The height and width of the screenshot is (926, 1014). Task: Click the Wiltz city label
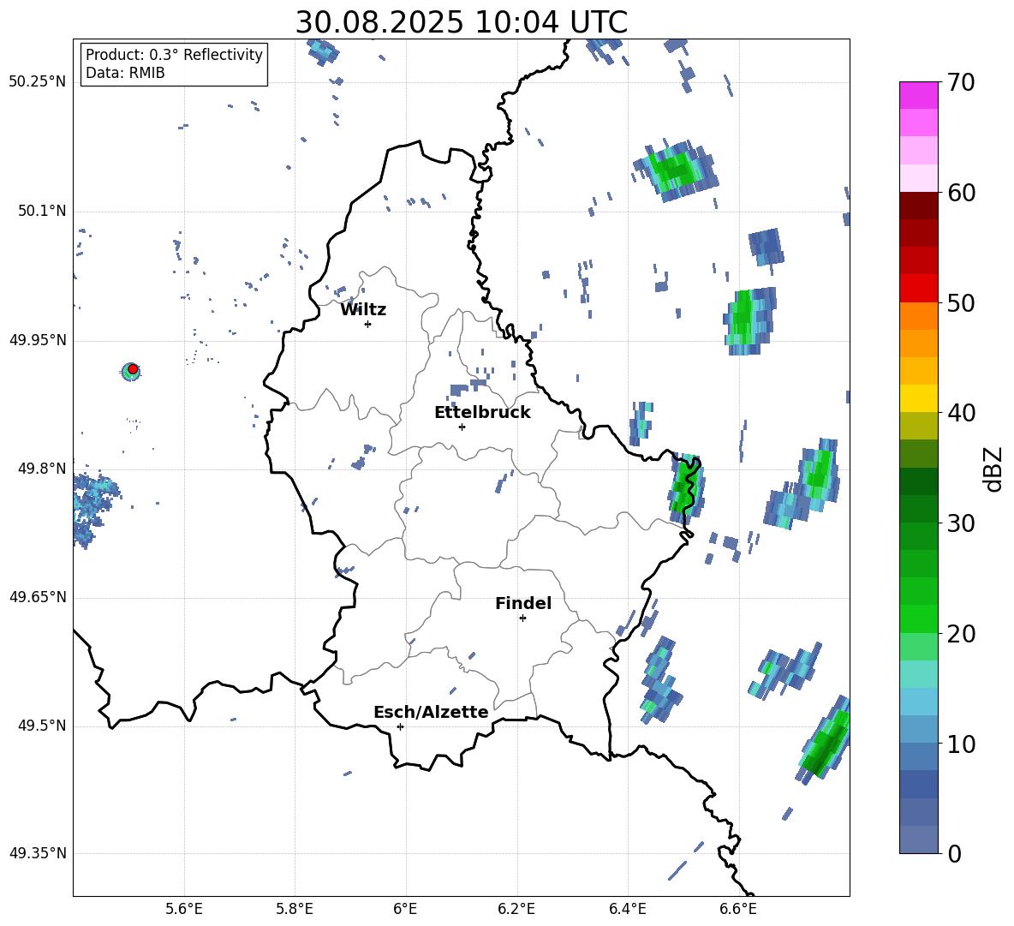[x=363, y=310]
